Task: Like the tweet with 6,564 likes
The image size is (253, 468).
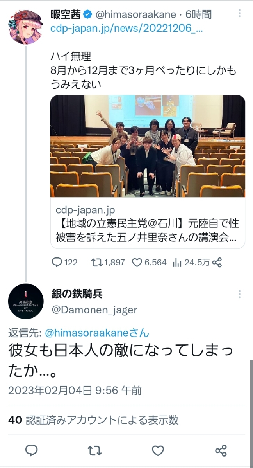Action: pyautogui.click(x=149, y=262)
